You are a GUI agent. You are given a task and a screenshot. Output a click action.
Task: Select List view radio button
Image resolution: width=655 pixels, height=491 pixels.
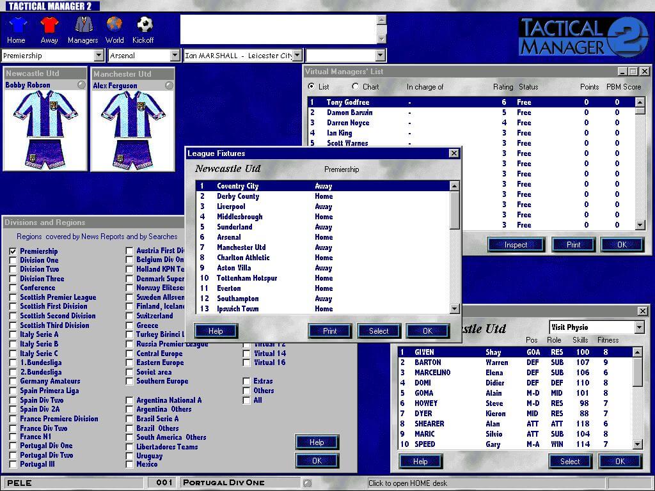[312, 86]
